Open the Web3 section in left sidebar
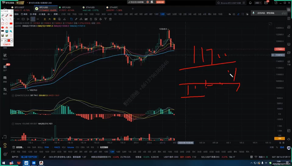This screenshot has width=292, height=166. click(5, 56)
